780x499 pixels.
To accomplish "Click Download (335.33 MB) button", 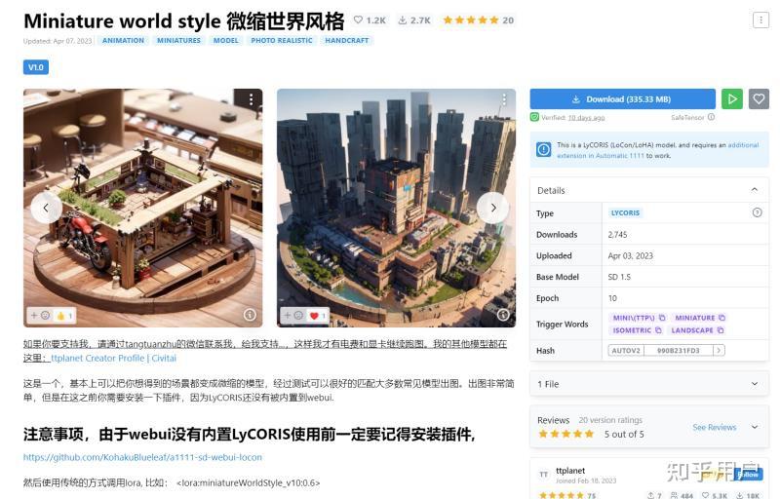I will point(622,98).
